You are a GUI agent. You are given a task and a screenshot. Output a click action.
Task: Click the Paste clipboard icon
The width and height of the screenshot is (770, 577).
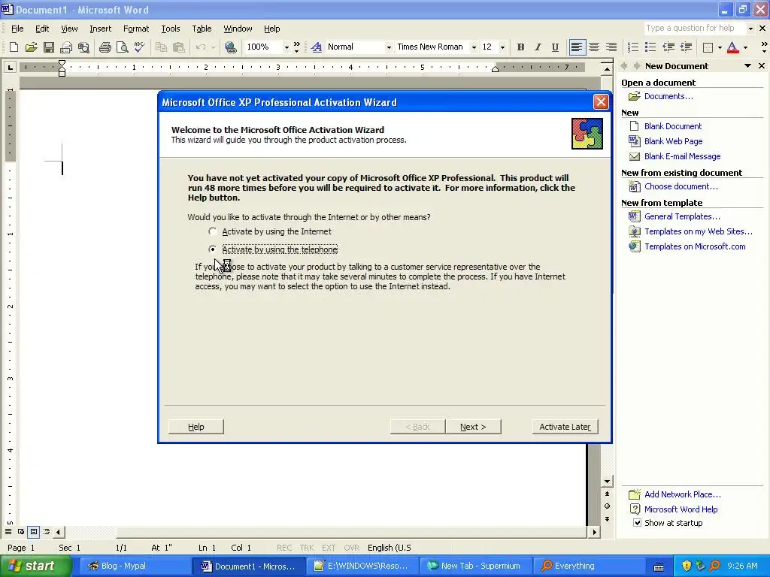click(178, 47)
